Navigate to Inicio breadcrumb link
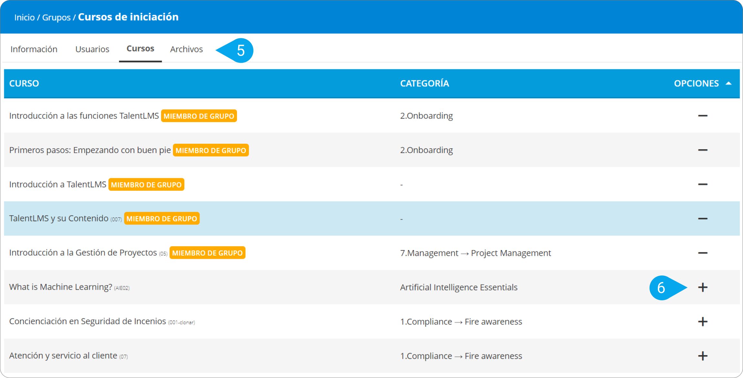This screenshot has width=743, height=378. click(x=25, y=17)
